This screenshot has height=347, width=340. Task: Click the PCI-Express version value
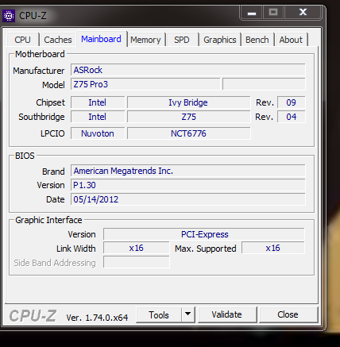pyautogui.click(x=204, y=234)
